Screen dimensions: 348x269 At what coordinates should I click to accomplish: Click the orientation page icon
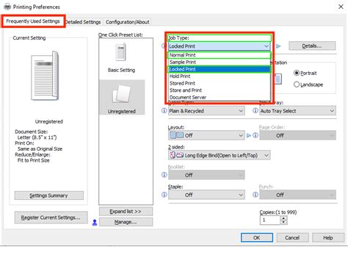[278, 79]
